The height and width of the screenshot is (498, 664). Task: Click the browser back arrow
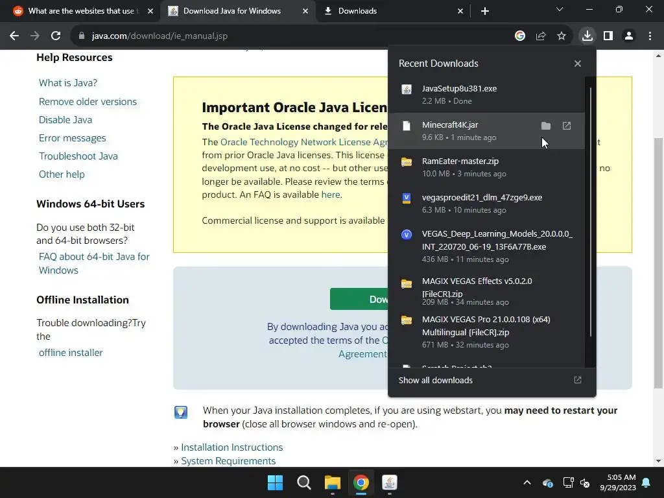[x=14, y=36]
